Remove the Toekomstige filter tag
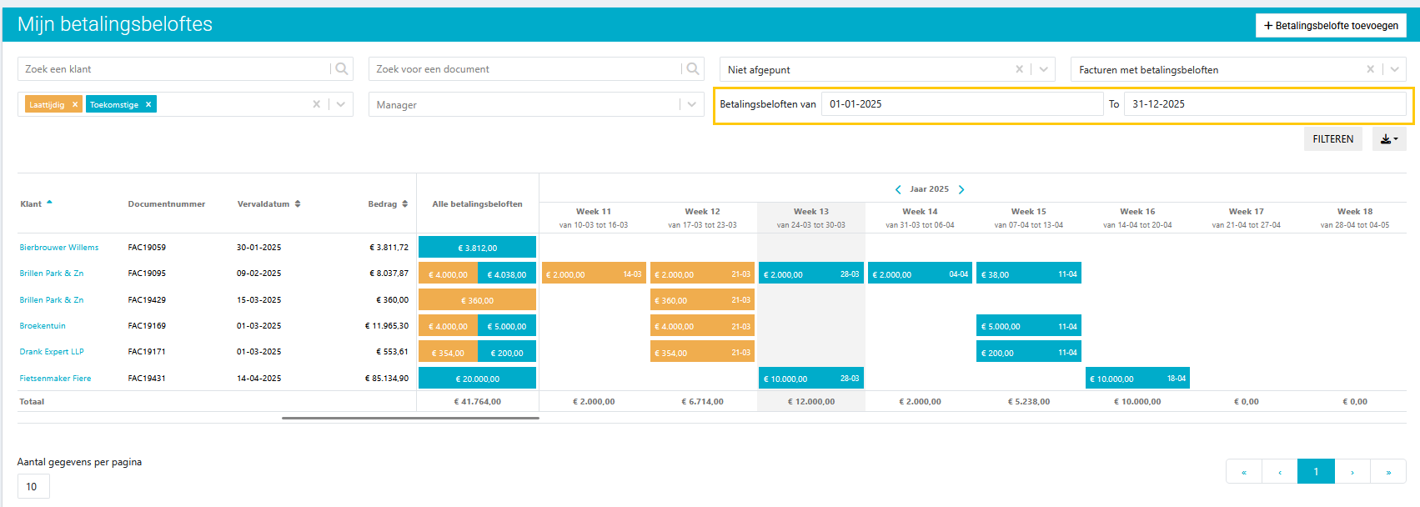 click(148, 104)
